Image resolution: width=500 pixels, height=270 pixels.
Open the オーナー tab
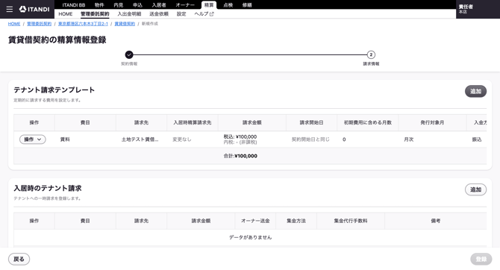click(185, 5)
